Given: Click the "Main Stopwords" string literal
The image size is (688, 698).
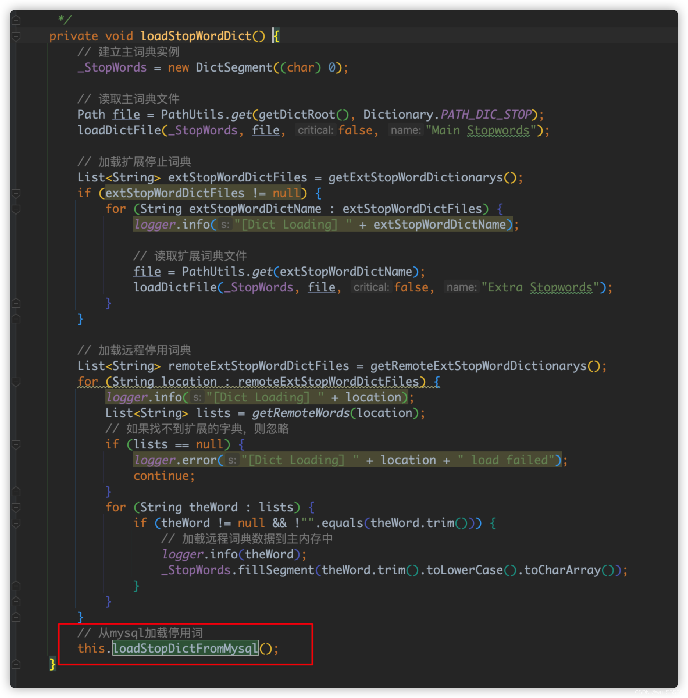Looking at the screenshot, I should point(480,130).
